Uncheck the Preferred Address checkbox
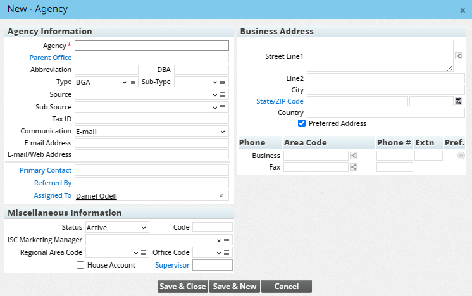The image size is (472, 296). (302, 123)
